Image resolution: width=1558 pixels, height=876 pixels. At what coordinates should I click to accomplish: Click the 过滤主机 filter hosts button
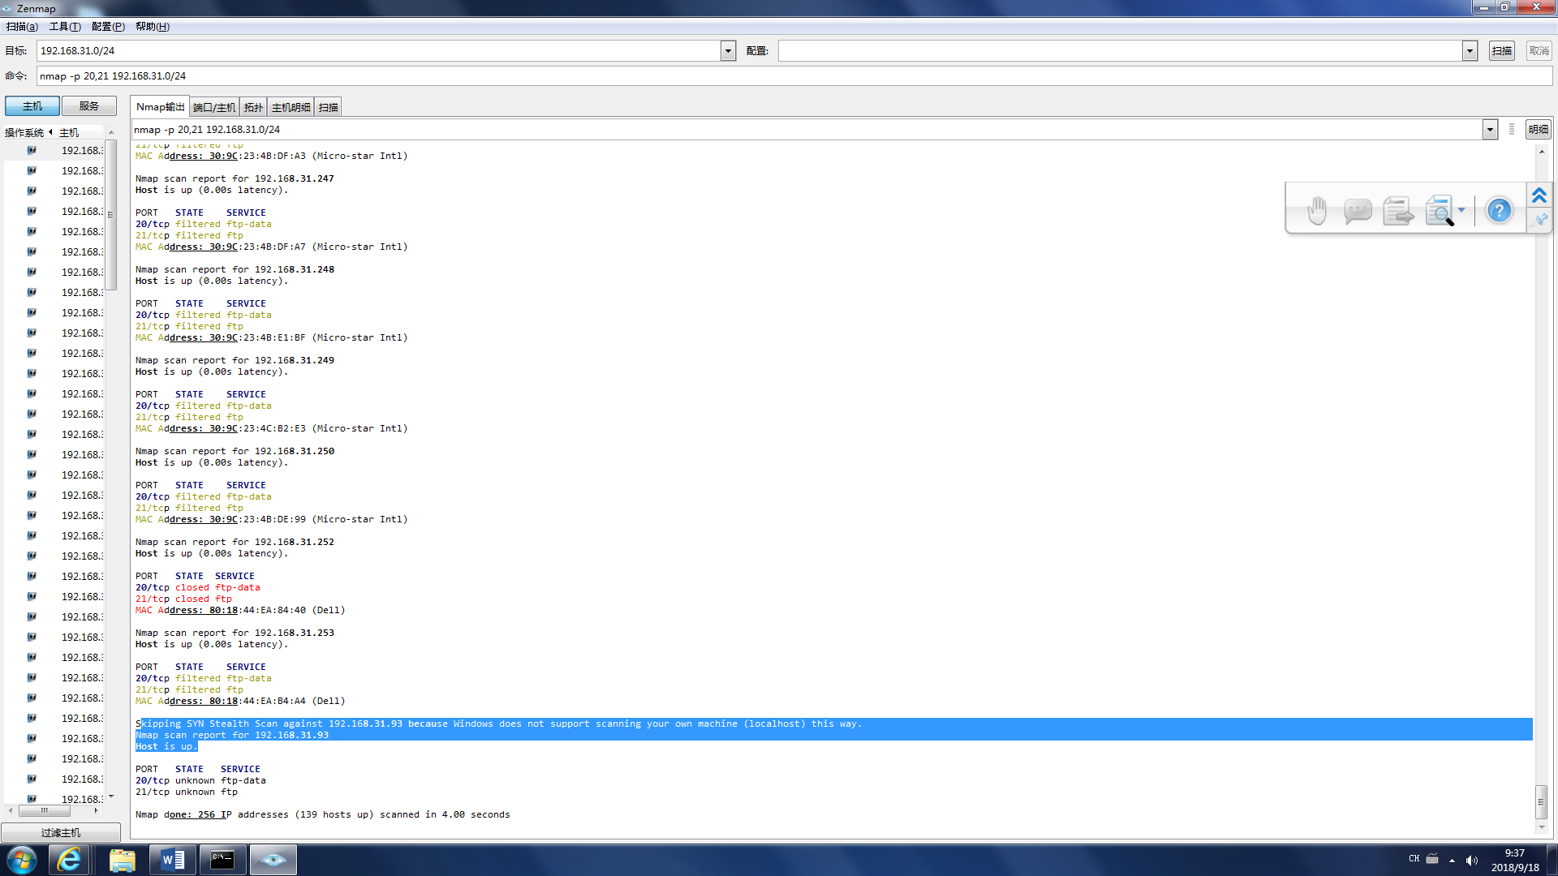coord(61,833)
